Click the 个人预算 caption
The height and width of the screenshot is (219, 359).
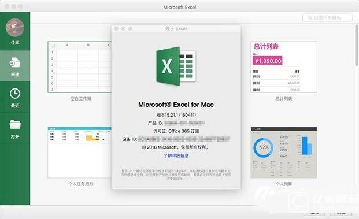(x=284, y=184)
